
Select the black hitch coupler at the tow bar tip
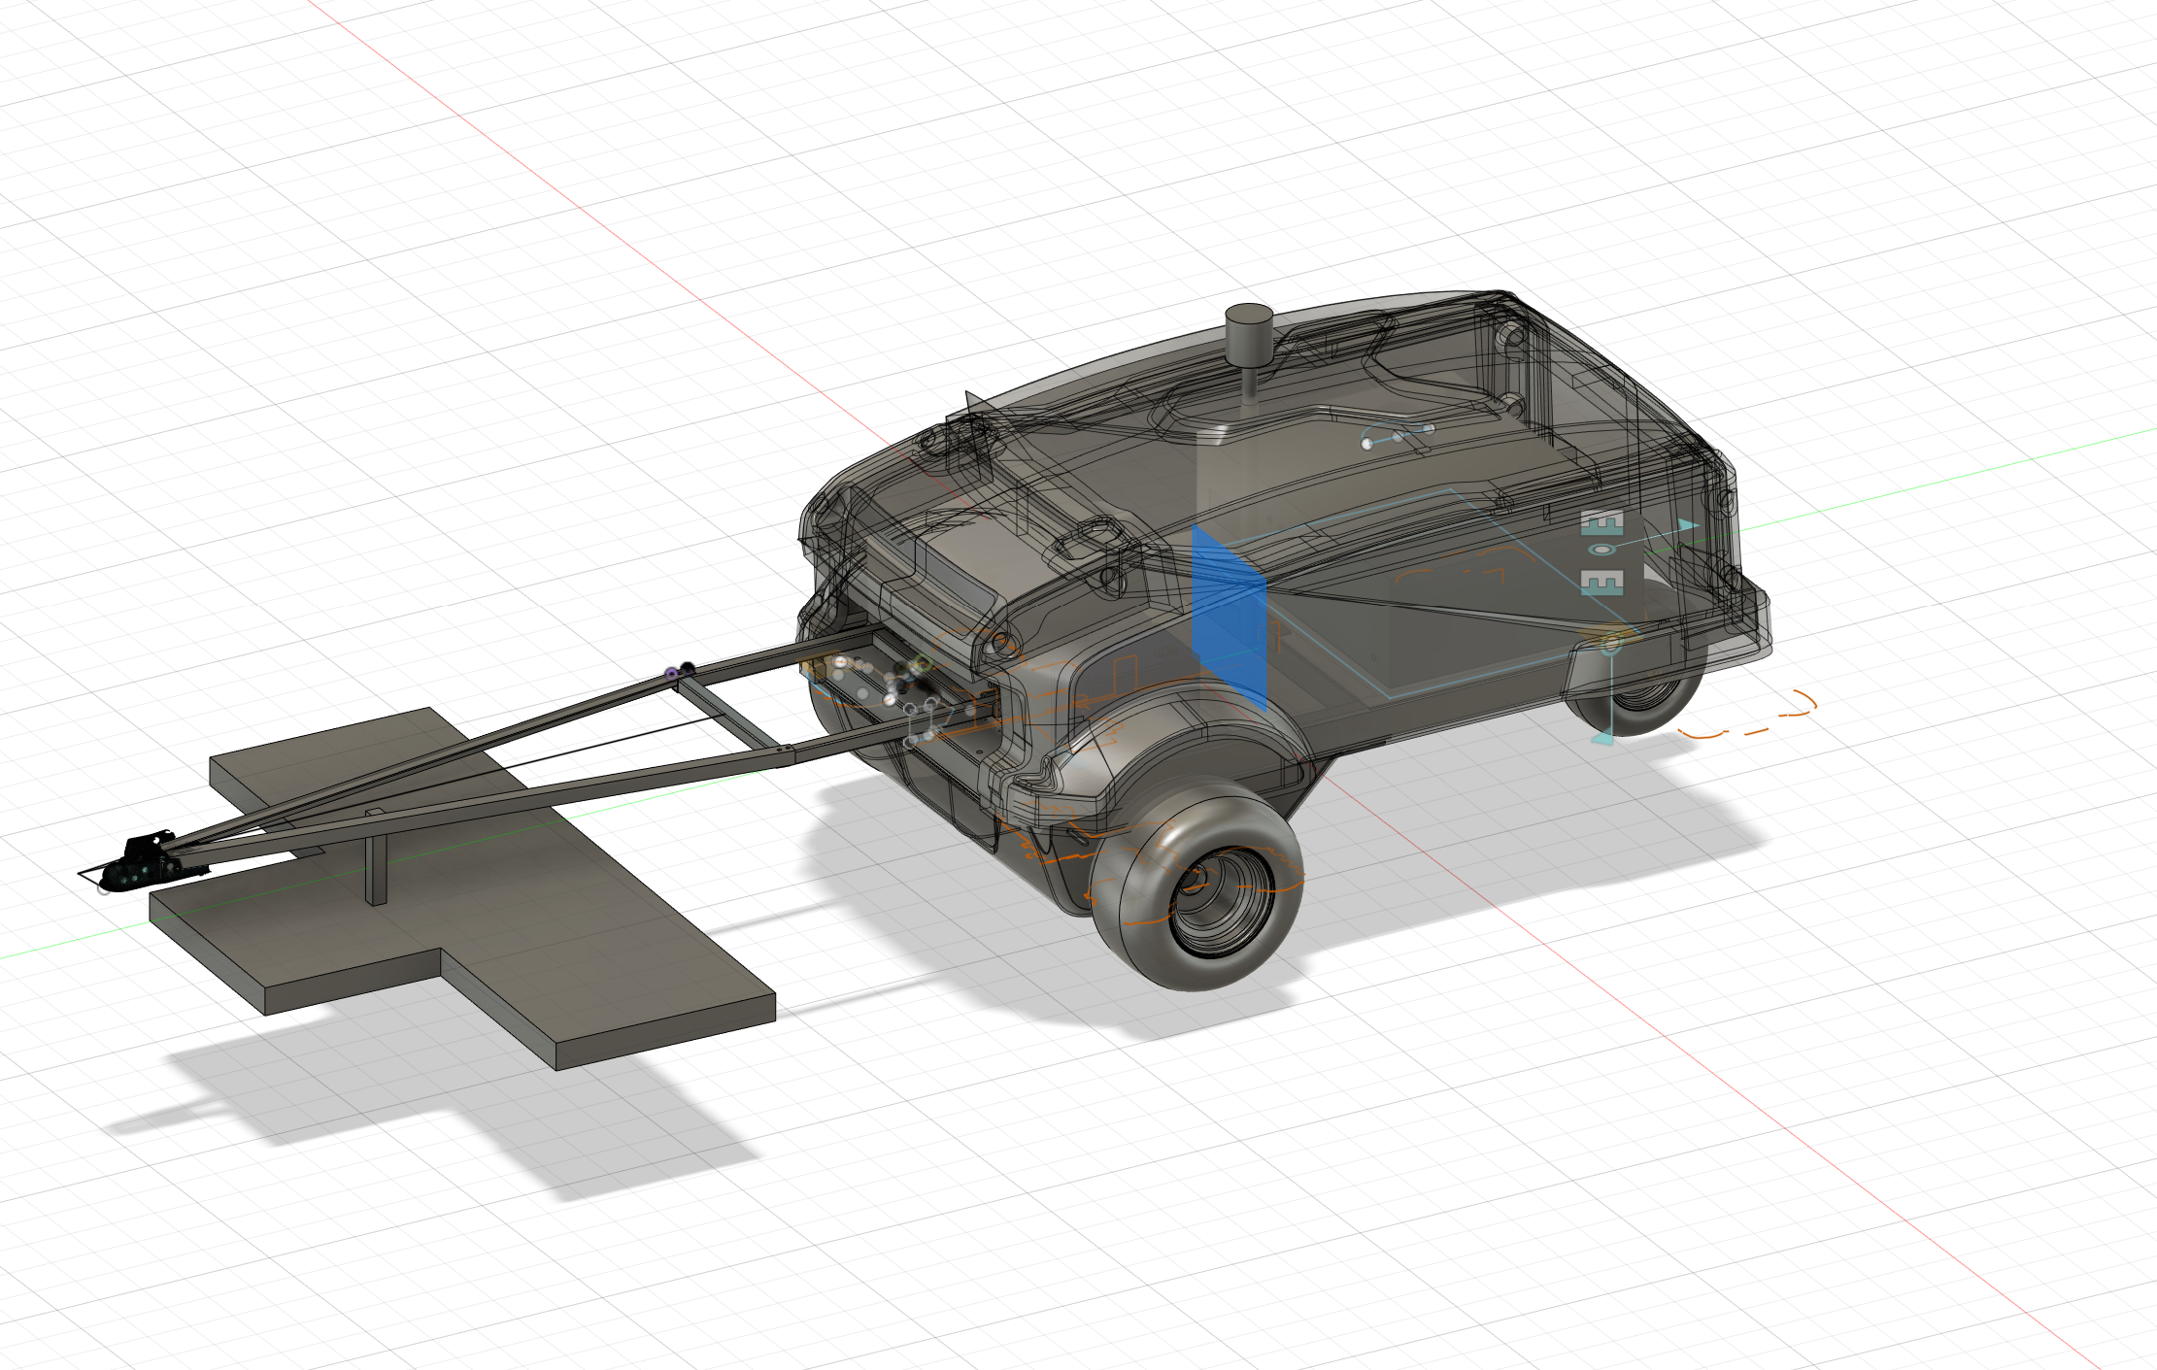click(x=141, y=864)
